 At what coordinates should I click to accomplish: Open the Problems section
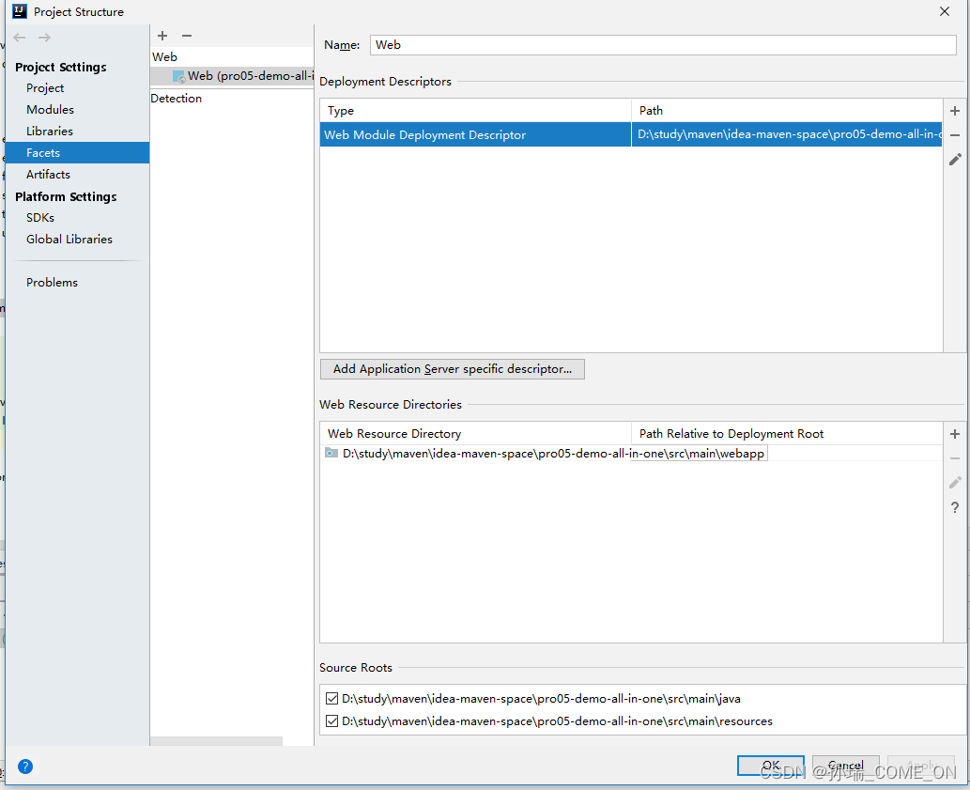[52, 283]
